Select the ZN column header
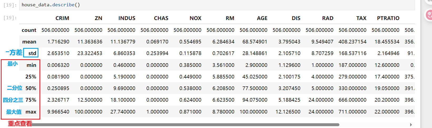Viewport: 432px width, 128px height. [x=98, y=18]
